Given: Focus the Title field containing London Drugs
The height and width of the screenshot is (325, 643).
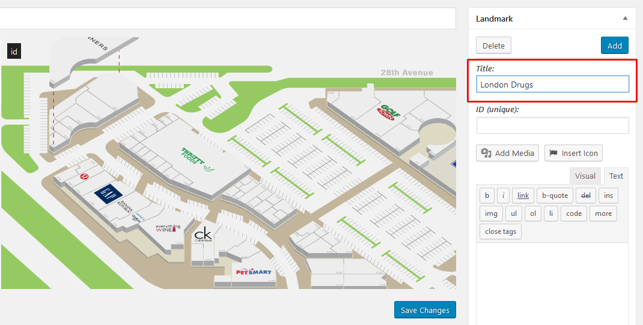Looking at the screenshot, I should (x=552, y=85).
